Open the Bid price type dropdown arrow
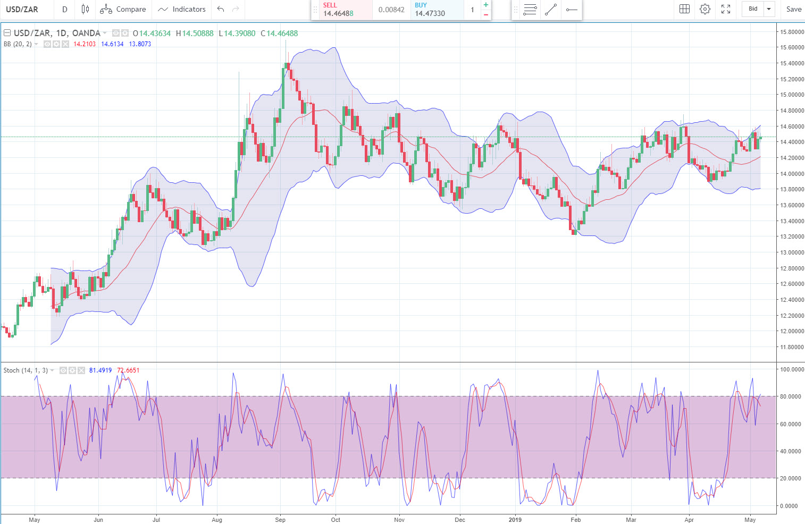The height and width of the screenshot is (524, 805). [x=769, y=9]
